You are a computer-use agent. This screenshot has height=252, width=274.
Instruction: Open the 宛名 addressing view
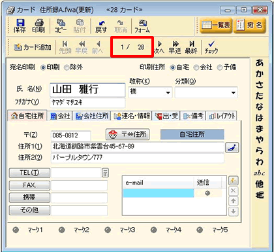[250, 26]
